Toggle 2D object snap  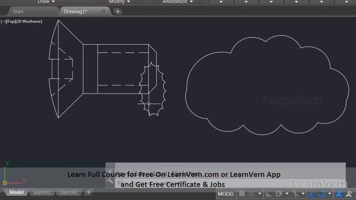click(x=322, y=194)
